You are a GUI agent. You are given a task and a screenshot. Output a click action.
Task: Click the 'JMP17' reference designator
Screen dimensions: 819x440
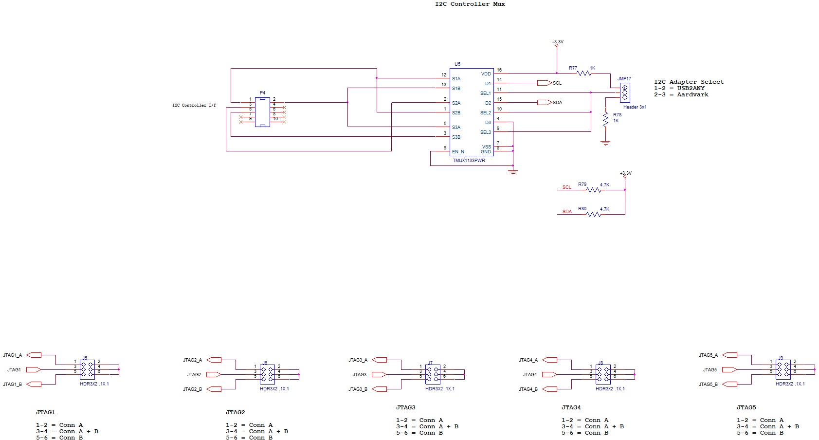pyautogui.click(x=624, y=78)
